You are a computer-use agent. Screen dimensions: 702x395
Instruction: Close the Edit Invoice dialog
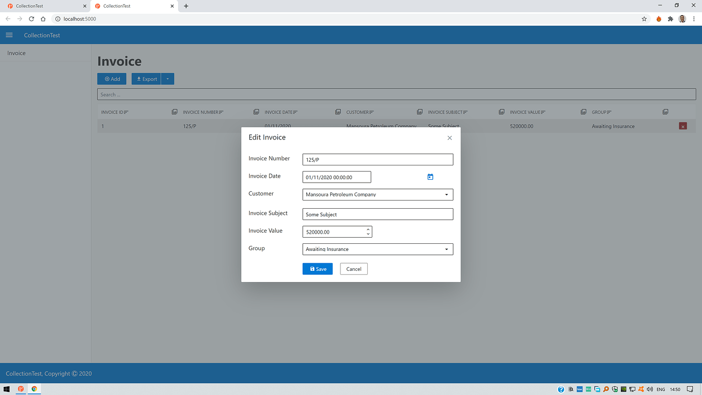point(450,137)
